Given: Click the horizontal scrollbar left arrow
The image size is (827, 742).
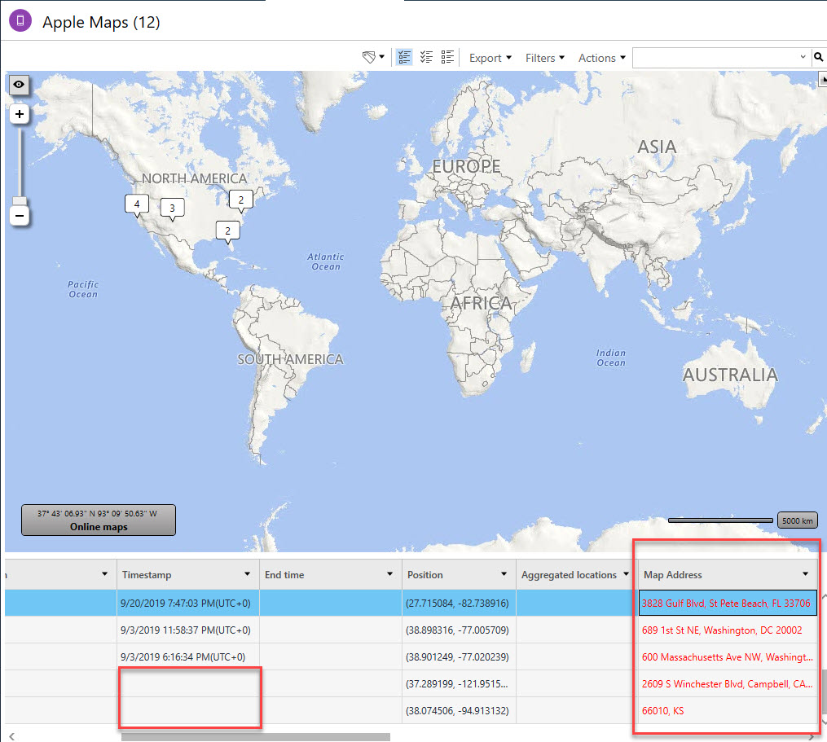Looking at the screenshot, I should (x=11, y=736).
